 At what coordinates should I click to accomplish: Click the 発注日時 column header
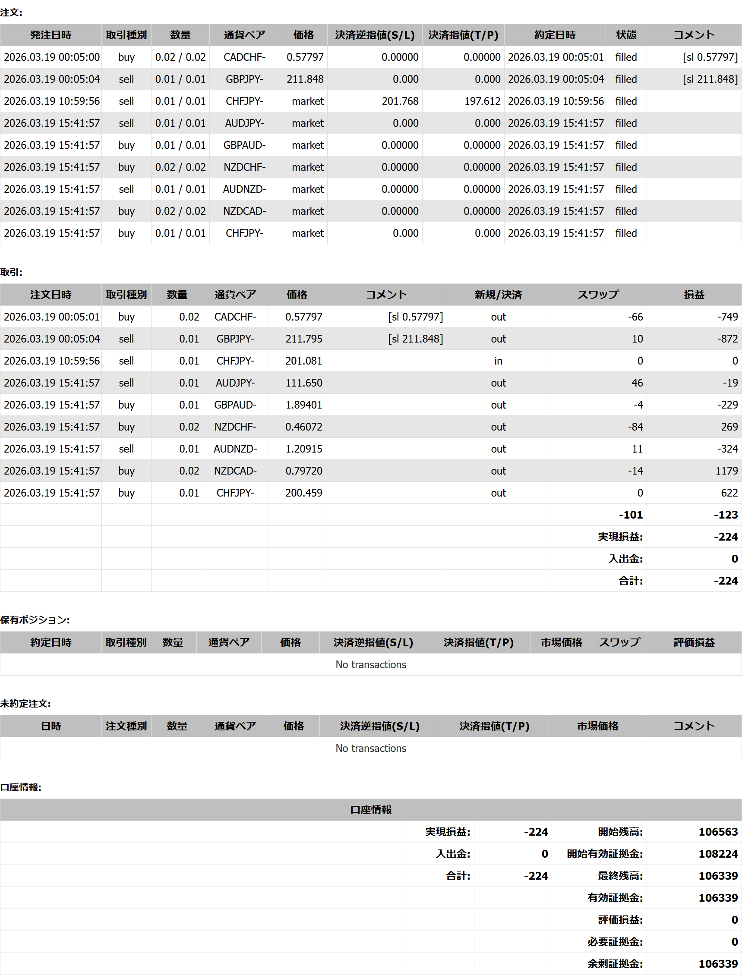[x=51, y=35]
